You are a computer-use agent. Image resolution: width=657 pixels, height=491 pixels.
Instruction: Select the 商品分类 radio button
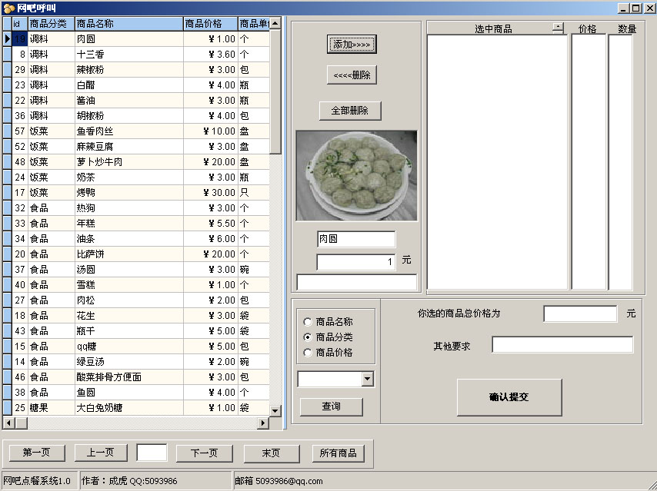click(308, 337)
